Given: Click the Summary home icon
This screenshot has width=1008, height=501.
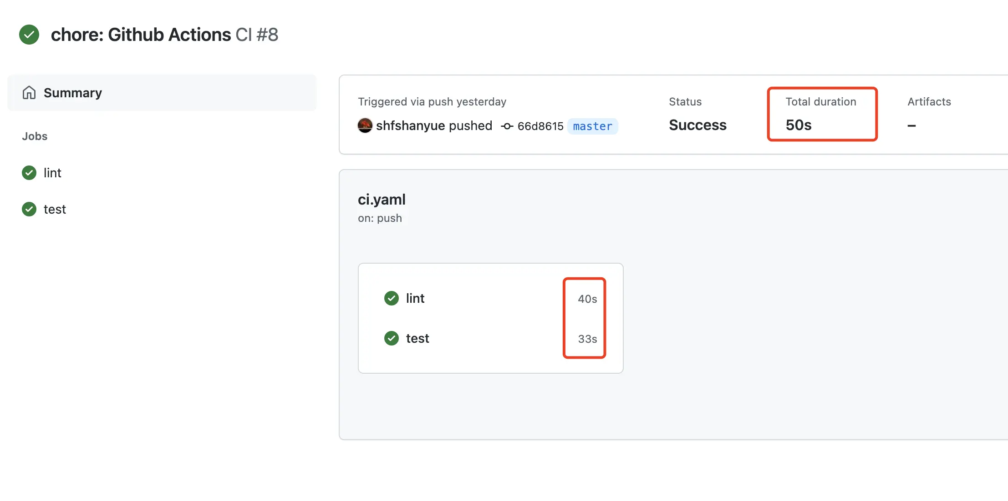Looking at the screenshot, I should (29, 93).
